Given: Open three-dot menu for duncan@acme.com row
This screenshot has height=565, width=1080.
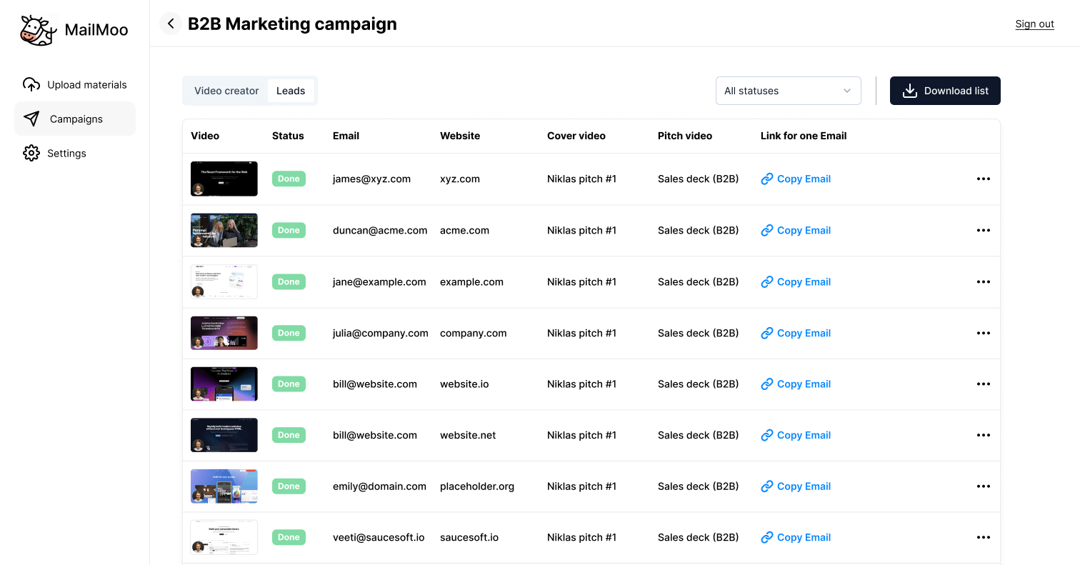Looking at the screenshot, I should 983,230.
